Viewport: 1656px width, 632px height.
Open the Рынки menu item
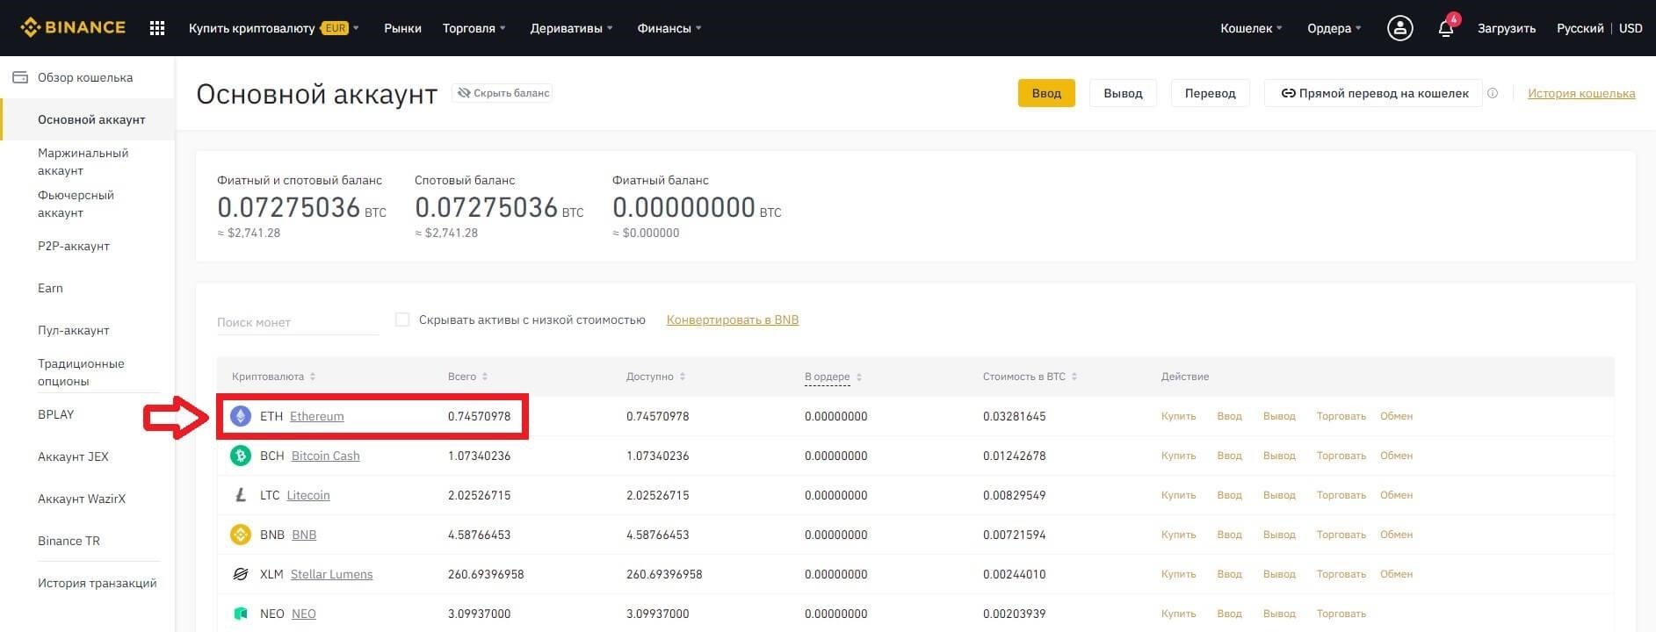402,28
